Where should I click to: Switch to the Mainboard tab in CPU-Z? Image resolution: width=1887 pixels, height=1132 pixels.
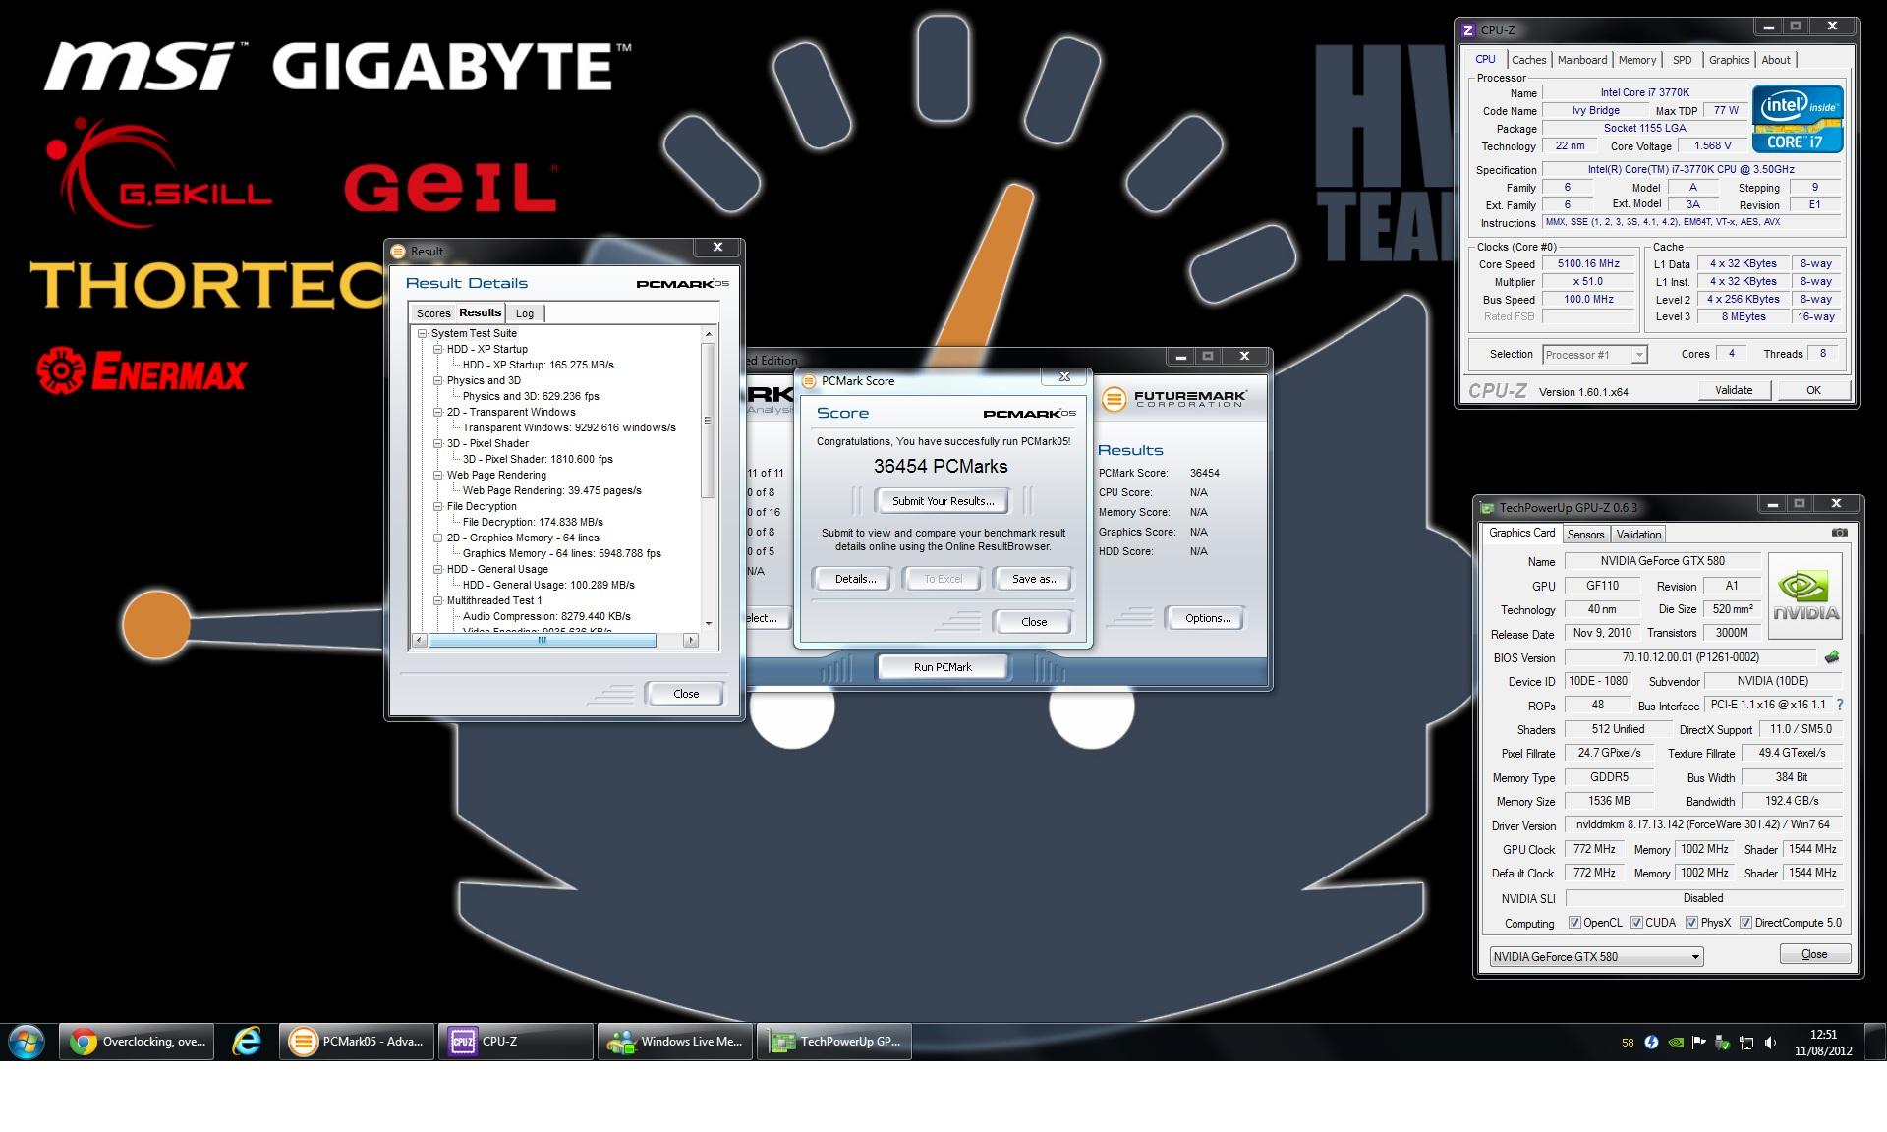(x=1582, y=60)
